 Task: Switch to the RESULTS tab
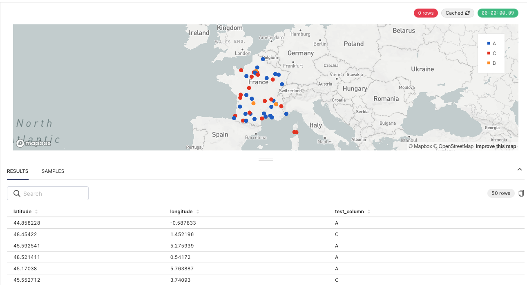pos(18,171)
